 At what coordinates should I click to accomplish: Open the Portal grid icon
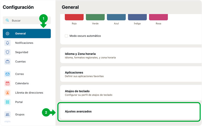[x=8, y=102]
